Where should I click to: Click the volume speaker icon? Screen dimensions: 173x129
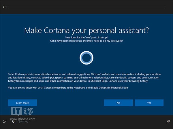point(168,121)
